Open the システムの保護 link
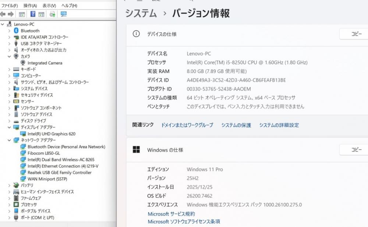This screenshot has width=368, height=227. (x=236, y=125)
